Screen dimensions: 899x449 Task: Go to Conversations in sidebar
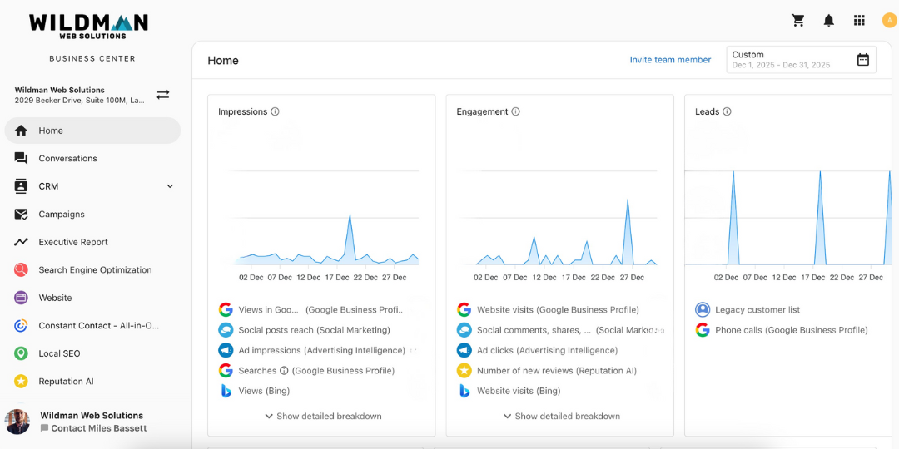(92, 159)
